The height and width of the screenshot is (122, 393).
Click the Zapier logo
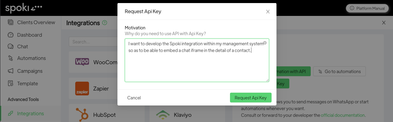point(82,89)
